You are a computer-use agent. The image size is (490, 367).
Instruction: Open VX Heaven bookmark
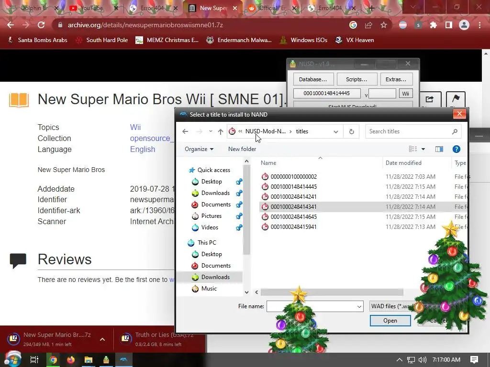(x=355, y=40)
